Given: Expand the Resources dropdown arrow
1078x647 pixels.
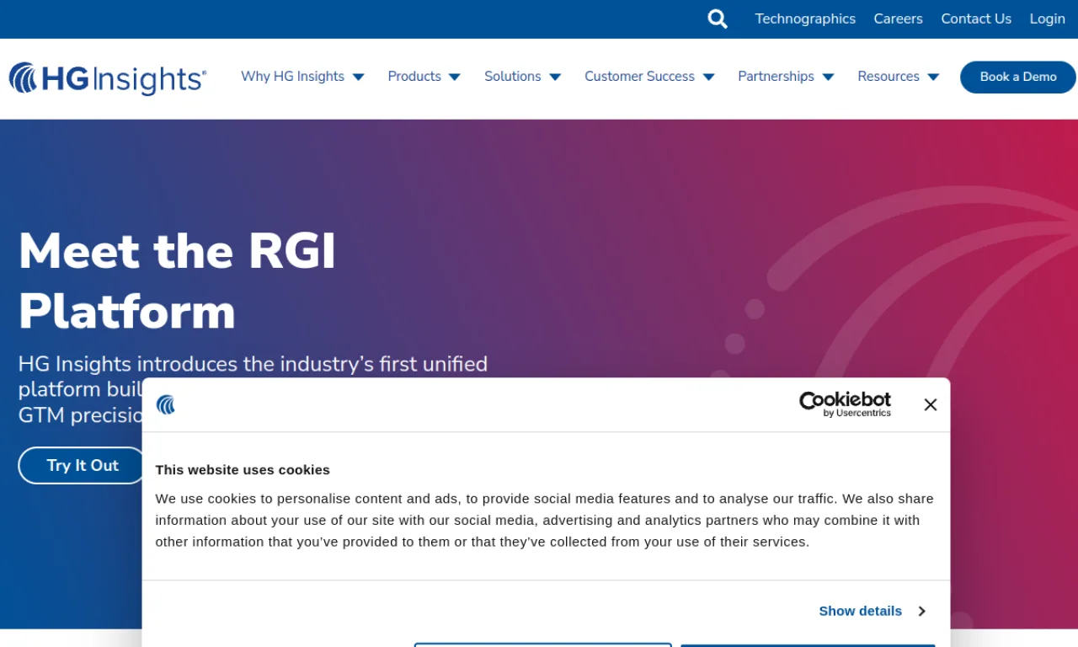Looking at the screenshot, I should [933, 77].
